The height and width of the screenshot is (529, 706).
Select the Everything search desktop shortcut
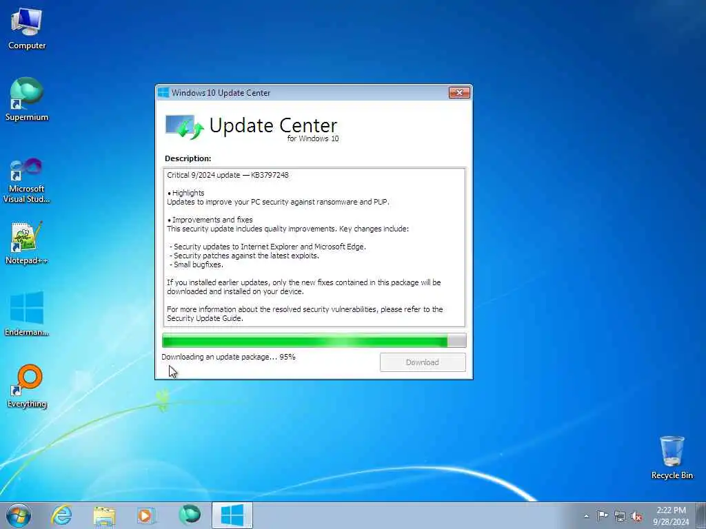(x=27, y=386)
